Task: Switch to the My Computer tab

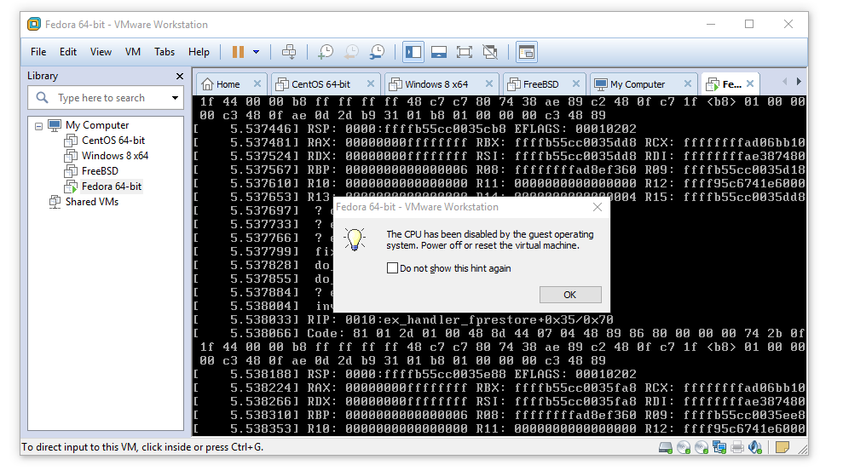Action: coord(638,84)
